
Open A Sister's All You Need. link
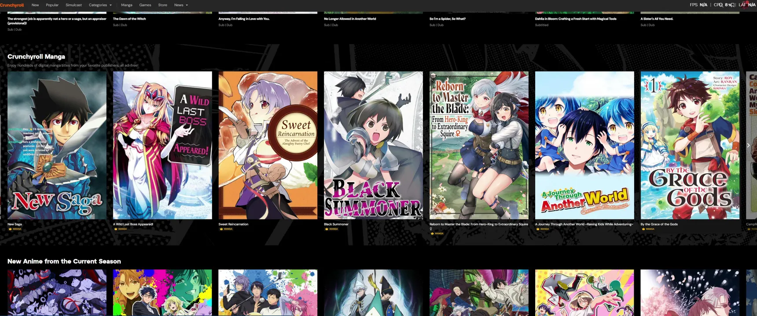pyautogui.click(x=657, y=19)
